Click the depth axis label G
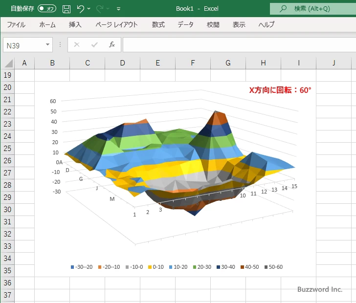The image size is (356, 303). pos(81,179)
